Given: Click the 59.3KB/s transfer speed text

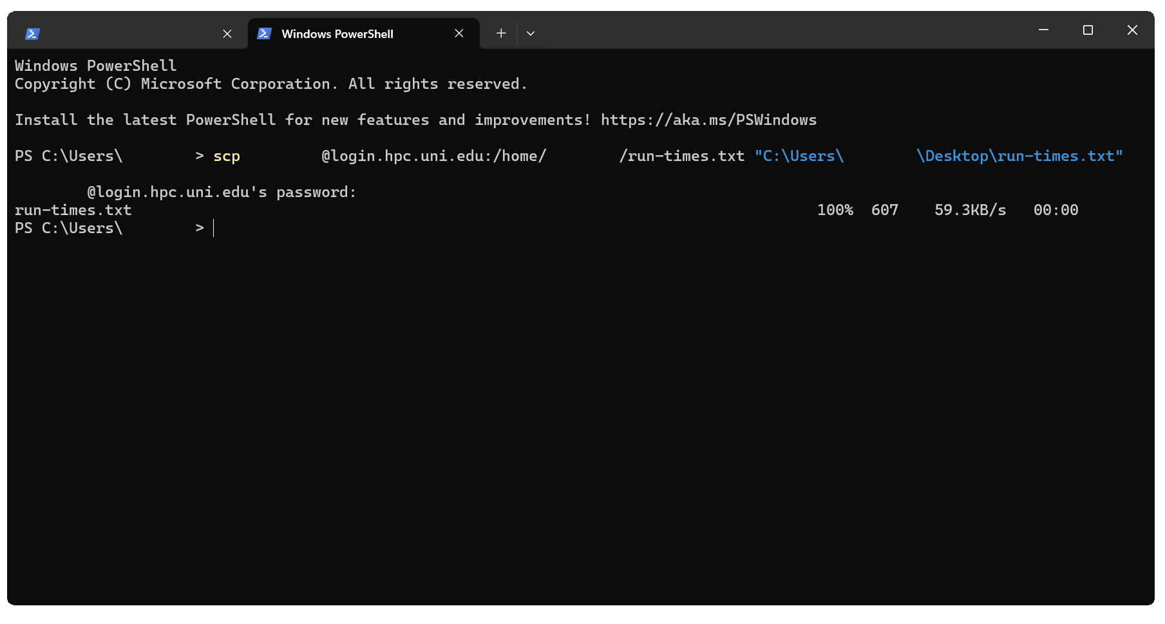Looking at the screenshot, I should tap(970, 211).
